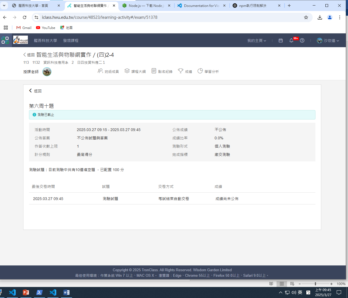This screenshot has width=348, height=298.
Task: Open the help question mark icon
Action: tap(302, 41)
